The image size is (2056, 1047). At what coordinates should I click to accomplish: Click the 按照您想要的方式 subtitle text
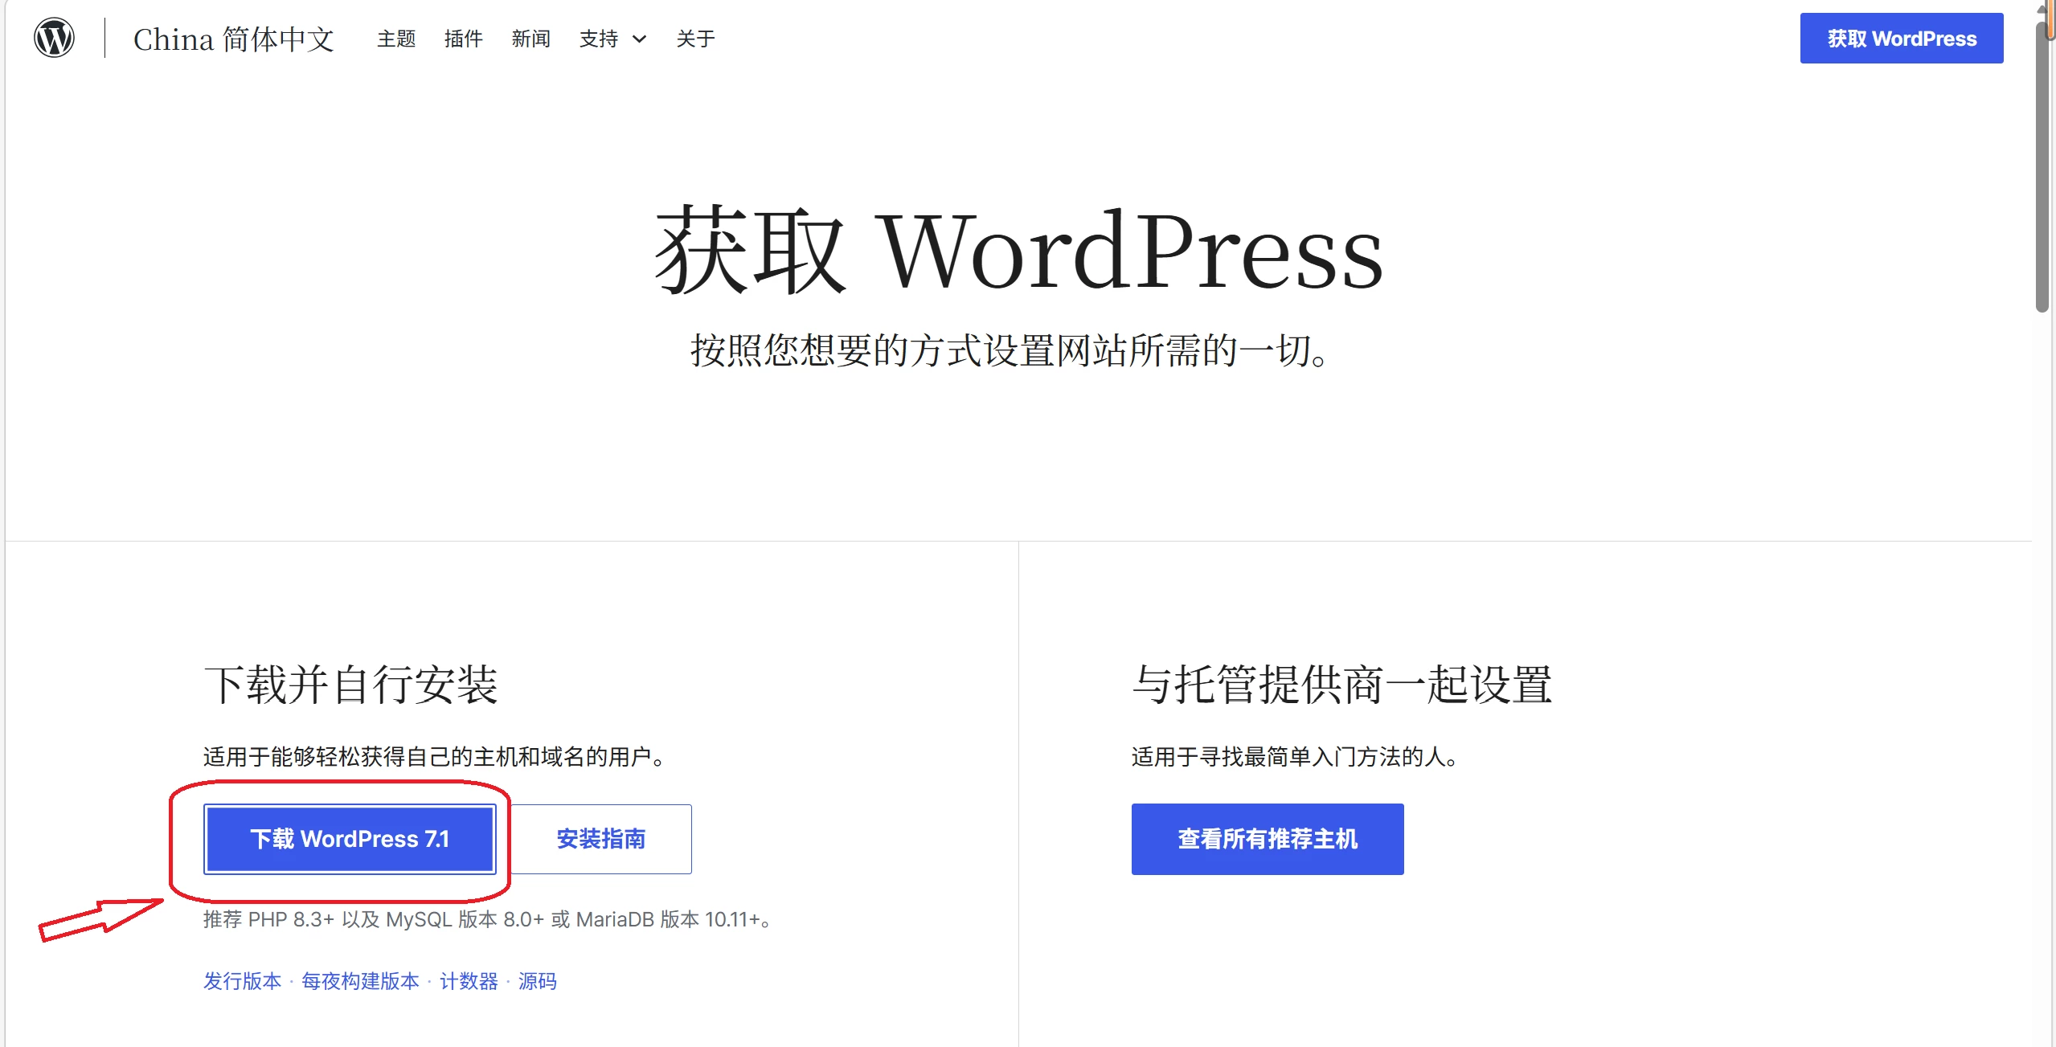(1010, 350)
